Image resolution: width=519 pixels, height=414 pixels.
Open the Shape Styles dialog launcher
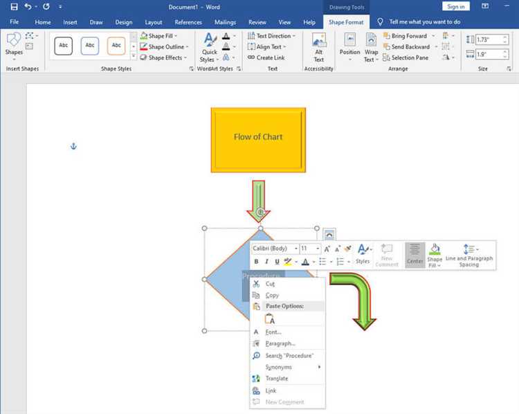[x=191, y=69]
